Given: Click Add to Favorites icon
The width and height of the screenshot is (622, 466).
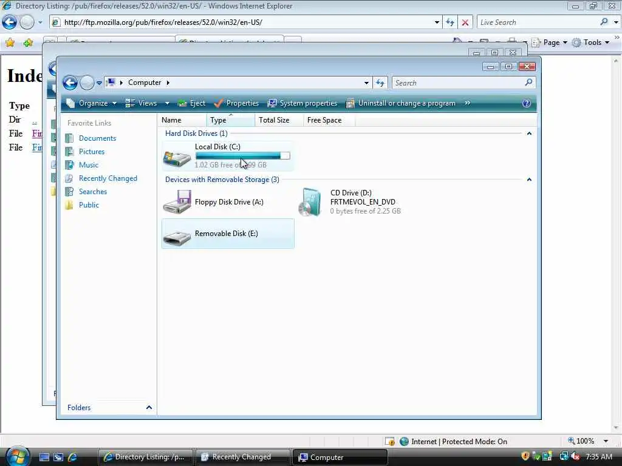Looking at the screenshot, I should tap(28, 42).
